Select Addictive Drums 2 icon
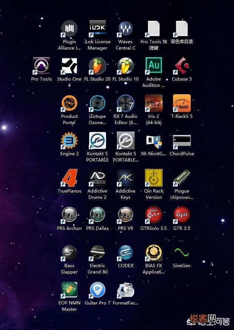The height and width of the screenshot is (330, 234). coord(98,178)
